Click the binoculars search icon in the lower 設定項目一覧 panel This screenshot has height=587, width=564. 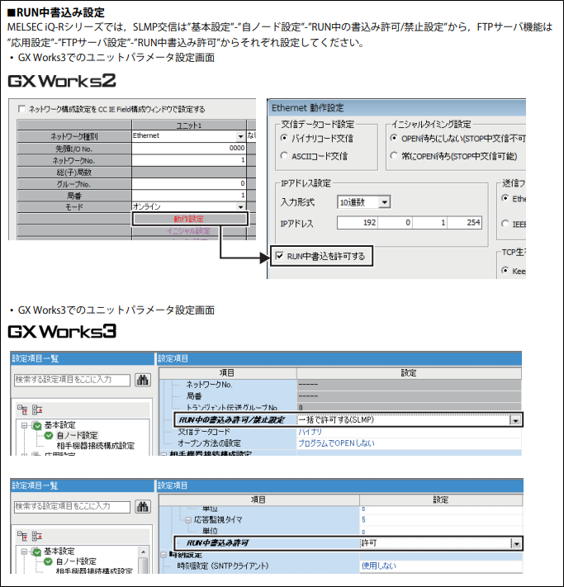(x=142, y=505)
